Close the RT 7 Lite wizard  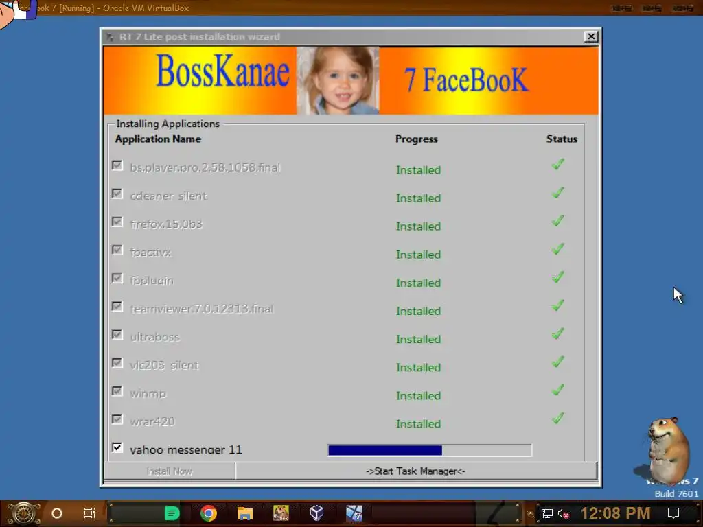(x=591, y=37)
